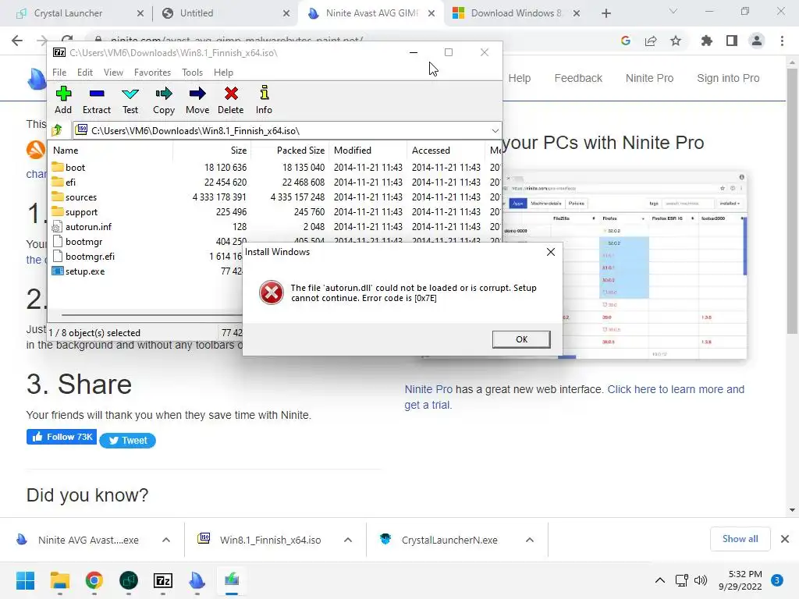Close the Install Windows error dialog
The height and width of the screenshot is (599, 799).
(550, 252)
